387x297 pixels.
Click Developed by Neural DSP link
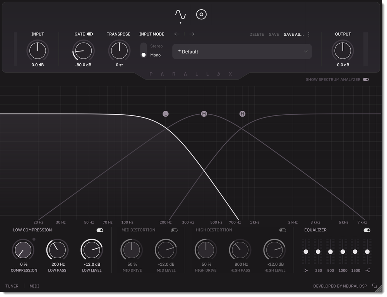click(340, 286)
